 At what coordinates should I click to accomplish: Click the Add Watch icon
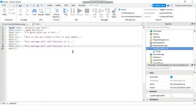114,11
